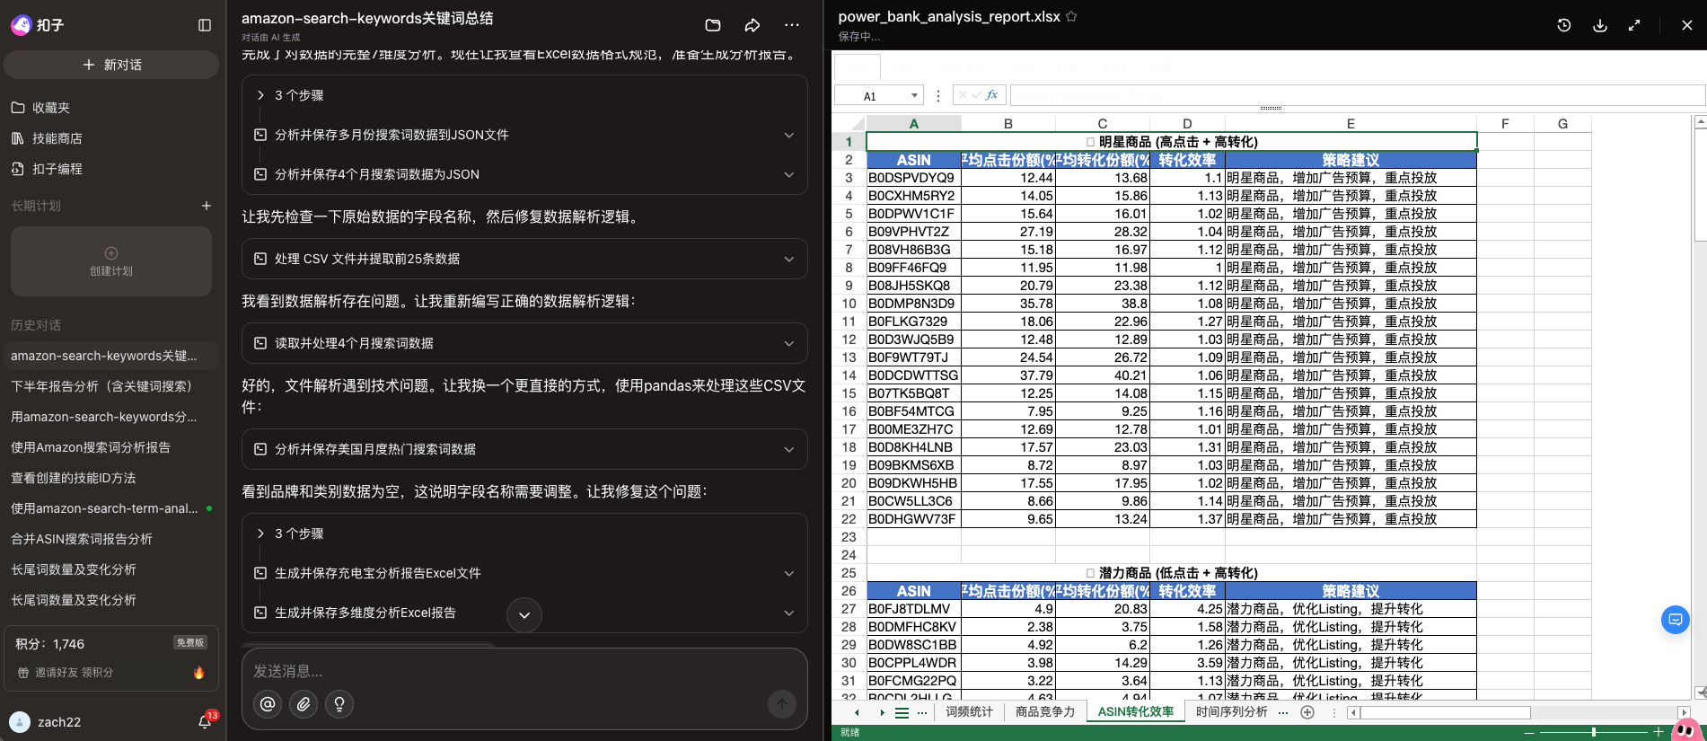1707x741 pixels.
Task: Switch to the 时间序列分析 sheet tab
Action: pyautogui.click(x=1231, y=712)
